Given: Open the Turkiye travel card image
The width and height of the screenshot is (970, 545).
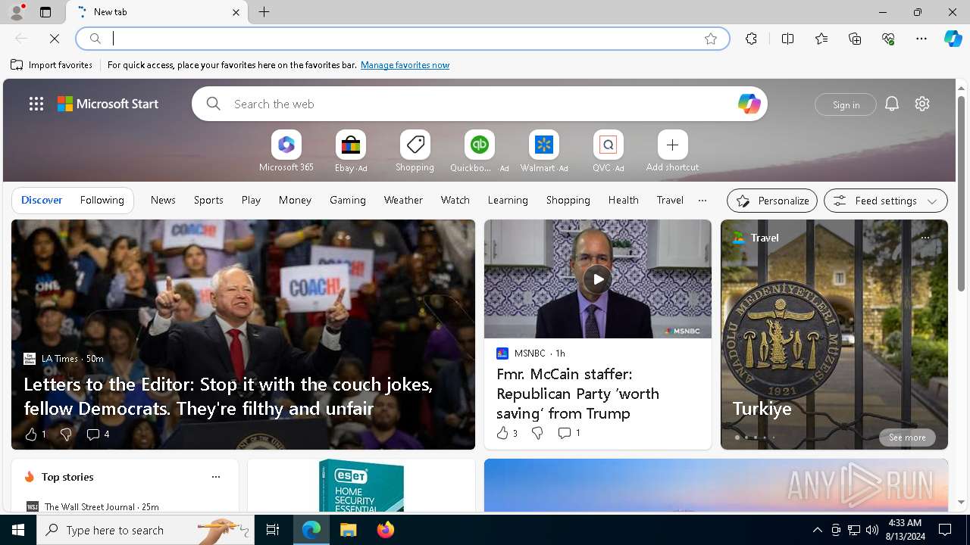Looking at the screenshot, I should 834,334.
